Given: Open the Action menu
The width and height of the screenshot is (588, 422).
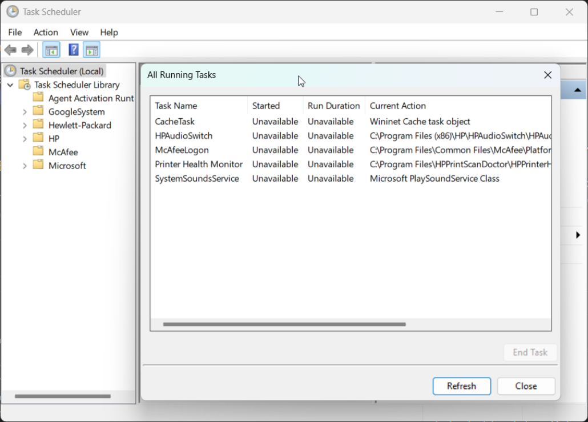Looking at the screenshot, I should tap(46, 33).
